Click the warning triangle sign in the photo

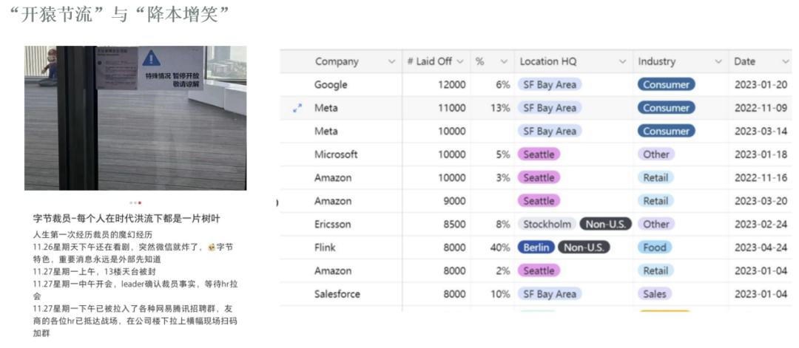152,58
